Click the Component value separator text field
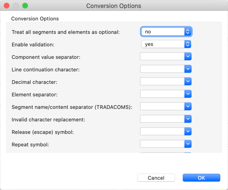 pyautogui.click(x=162, y=57)
